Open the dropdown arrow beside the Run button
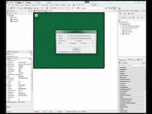This screenshot has height=114, width=152. (44, 8)
